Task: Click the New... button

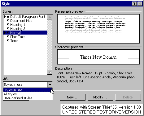Action: tap(72, 97)
